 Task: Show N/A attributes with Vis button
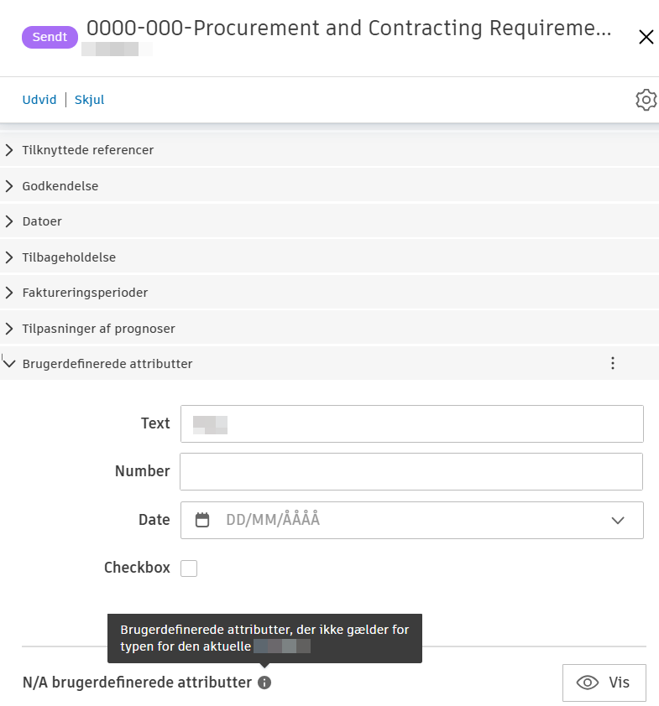[604, 683]
